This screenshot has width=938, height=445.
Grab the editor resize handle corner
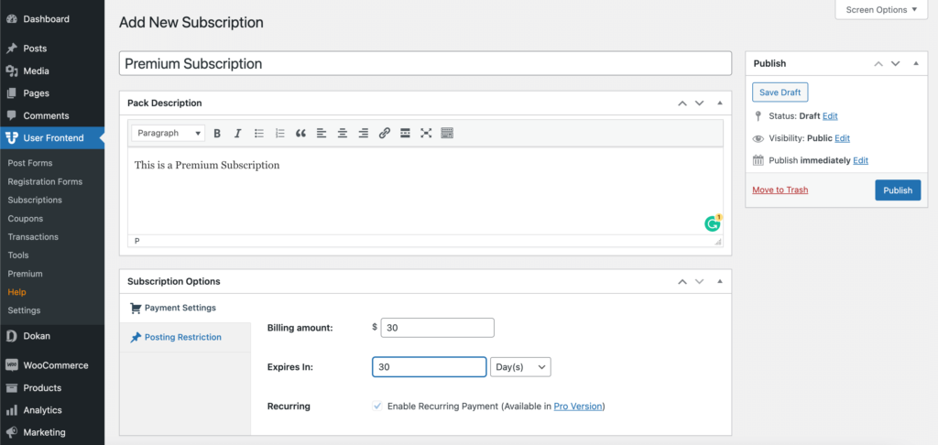pyautogui.click(x=718, y=242)
